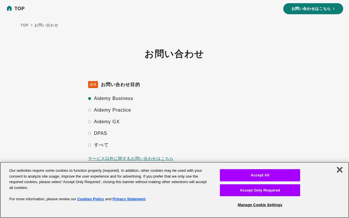Click the 必須 required badge
This screenshot has width=349, height=218.
coord(93,85)
